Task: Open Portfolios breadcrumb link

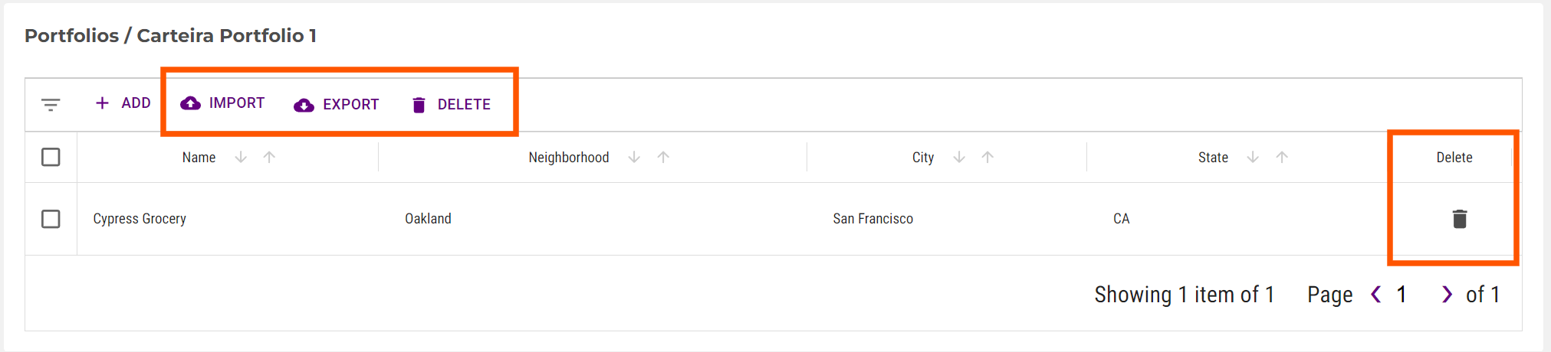Action: pos(71,36)
